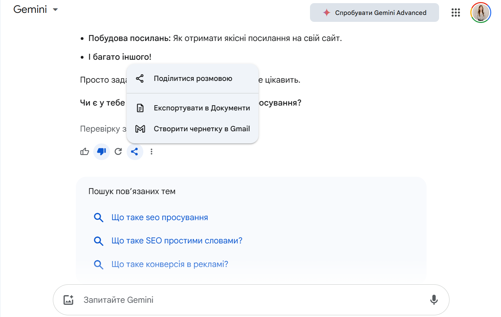Open the three-dot more options menu
501x317 pixels.
151,152
